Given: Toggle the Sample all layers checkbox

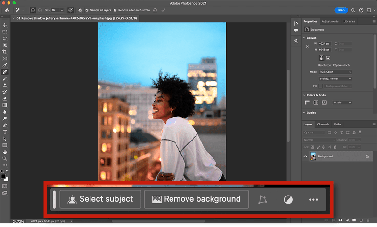Looking at the screenshot, I should coord(87,10).
